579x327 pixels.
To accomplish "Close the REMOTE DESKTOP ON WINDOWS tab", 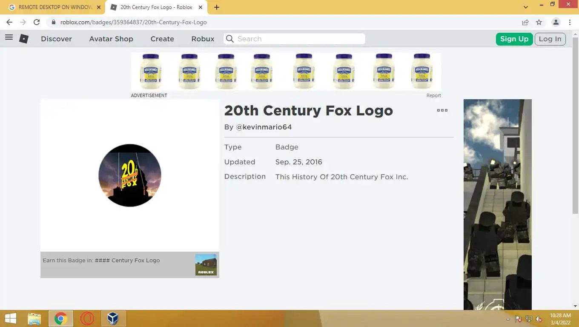I will point(99,7).
